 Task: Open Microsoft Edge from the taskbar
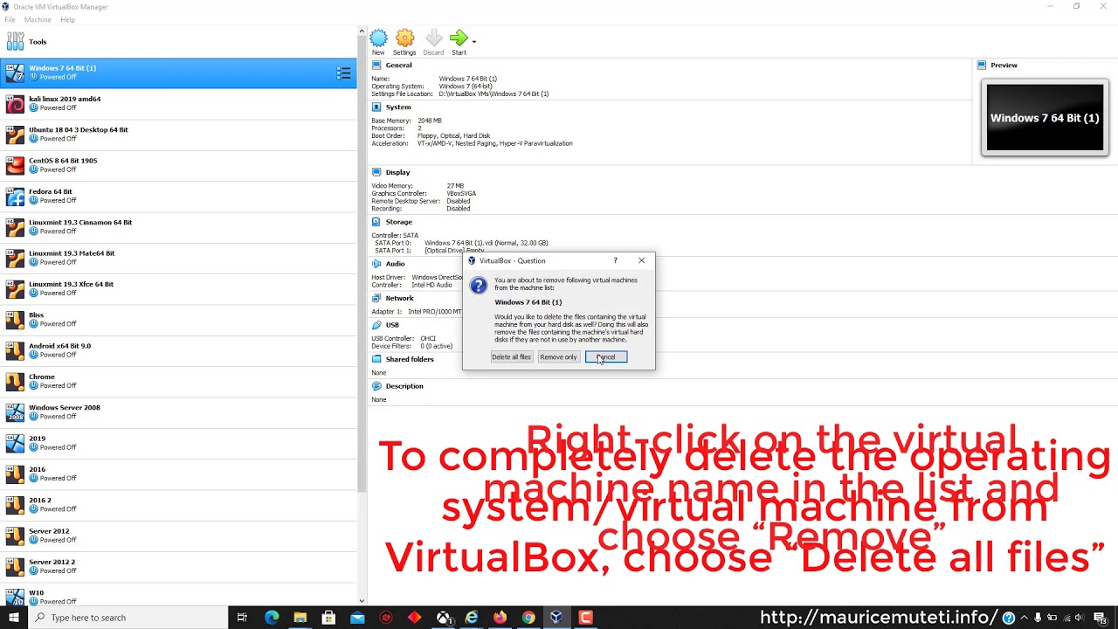[272, 618]
